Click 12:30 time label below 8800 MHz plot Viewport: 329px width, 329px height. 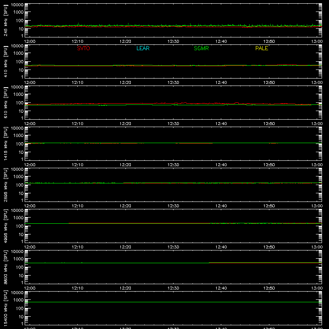point(173,288)
